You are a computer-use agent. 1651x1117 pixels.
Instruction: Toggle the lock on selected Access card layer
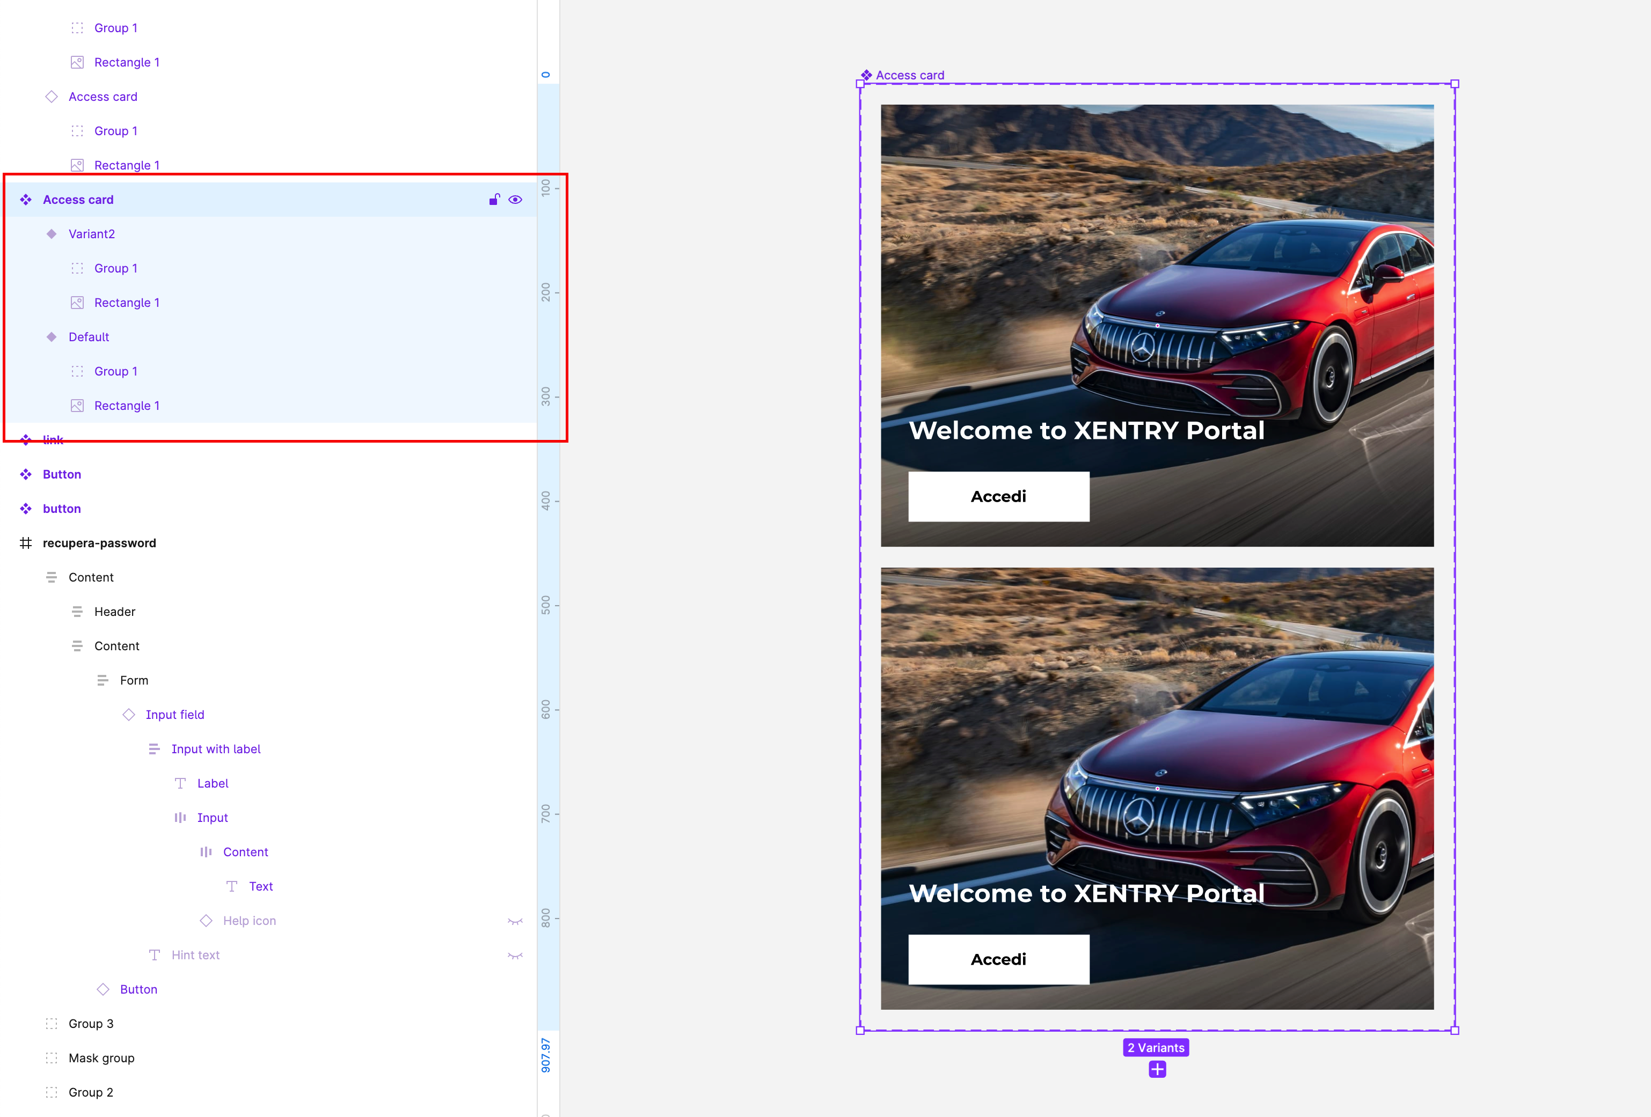494,200
